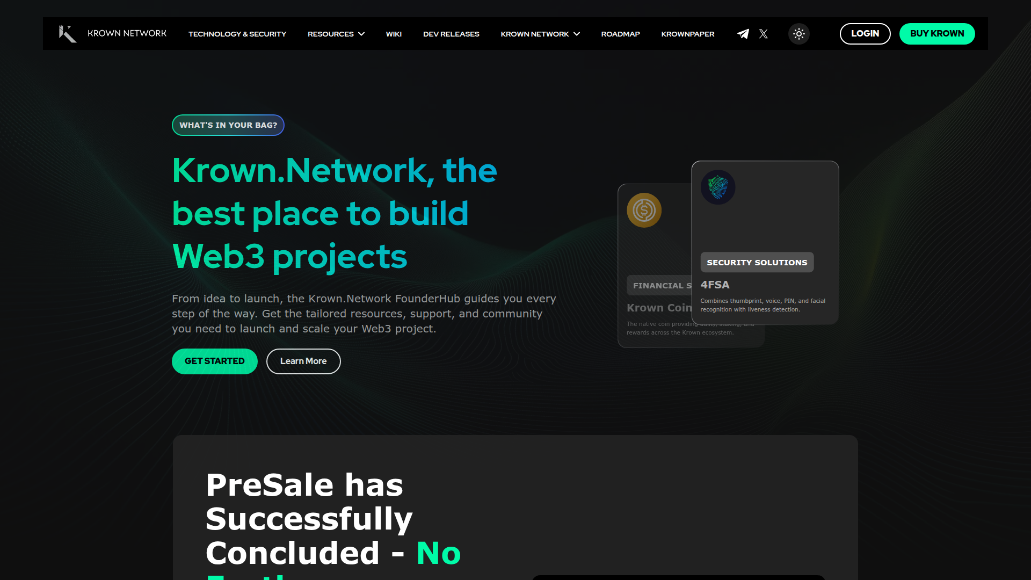Open the Telegram paper-plane icon
This screenshot has height=580, width=1031.
coord(743,34)
